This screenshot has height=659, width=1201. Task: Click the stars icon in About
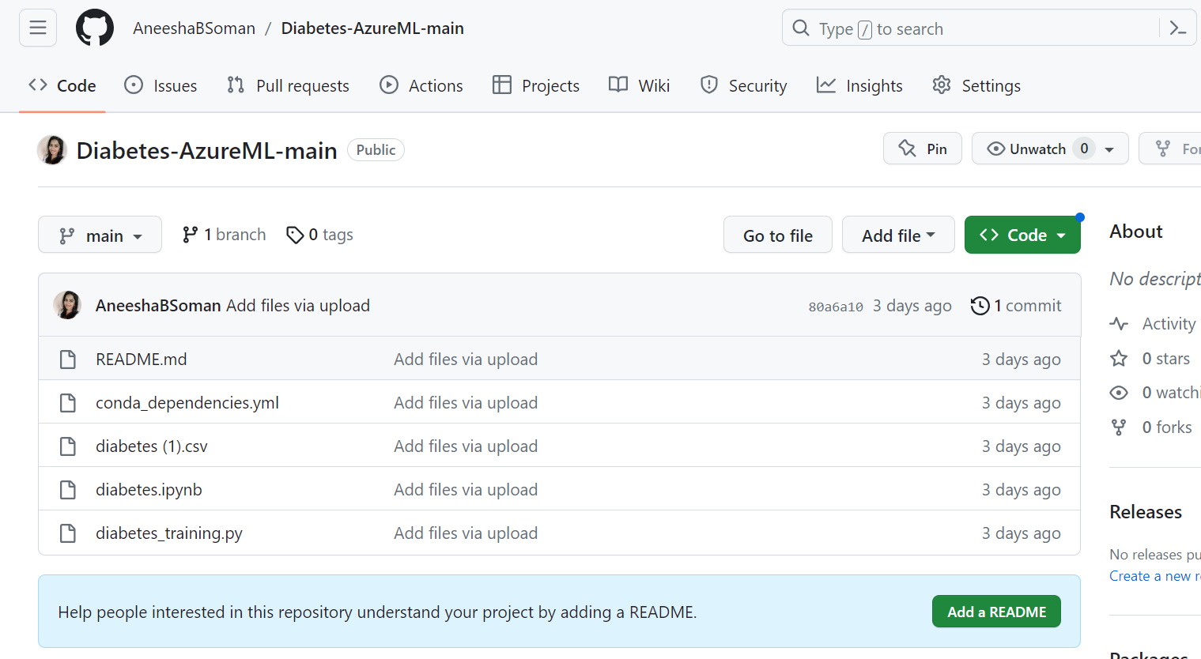click(1119, 359)
